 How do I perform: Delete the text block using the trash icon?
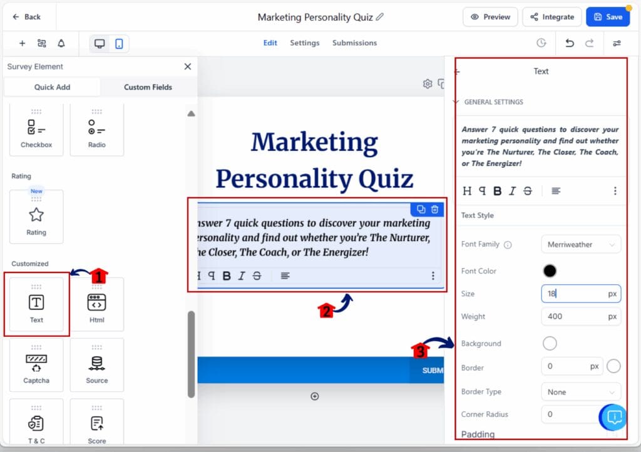tap(434, 209)
